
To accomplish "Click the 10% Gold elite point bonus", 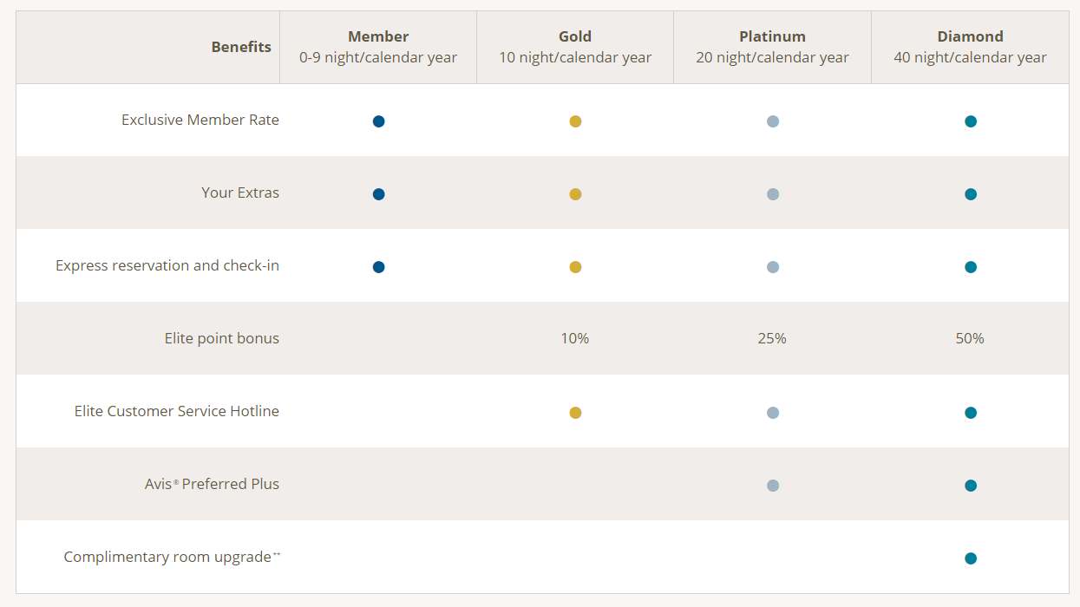I will click(x=575, y=338).
